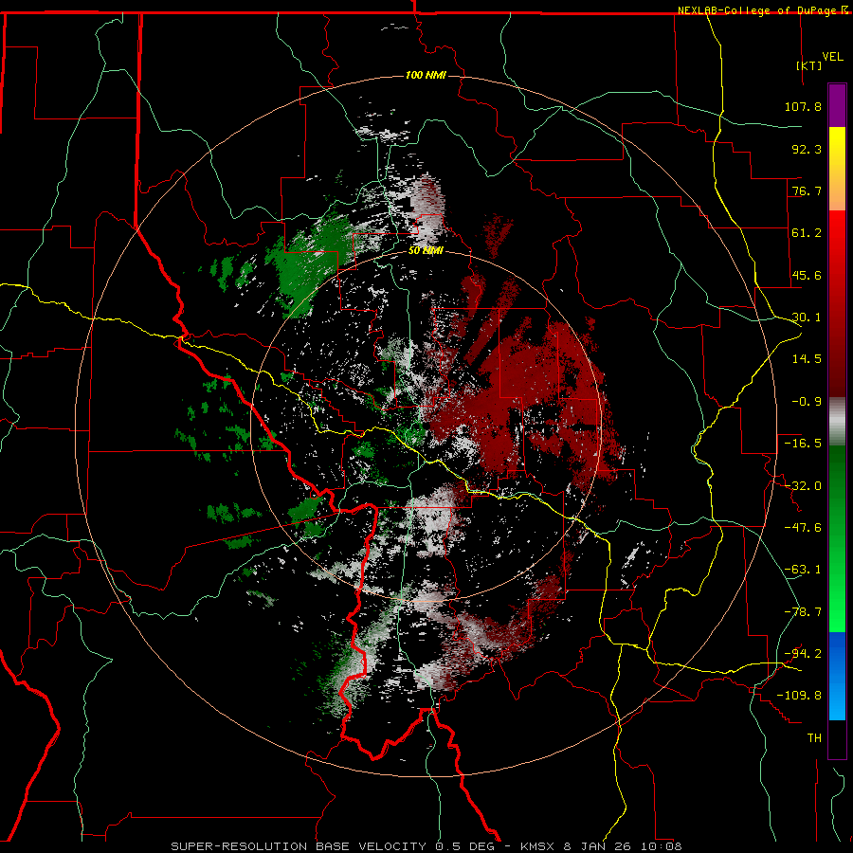Image resolution: width=853 pixels, height=853 pixels.
Task: Click the red segment of the velocity color bar
Action: [x=837, y=303]
